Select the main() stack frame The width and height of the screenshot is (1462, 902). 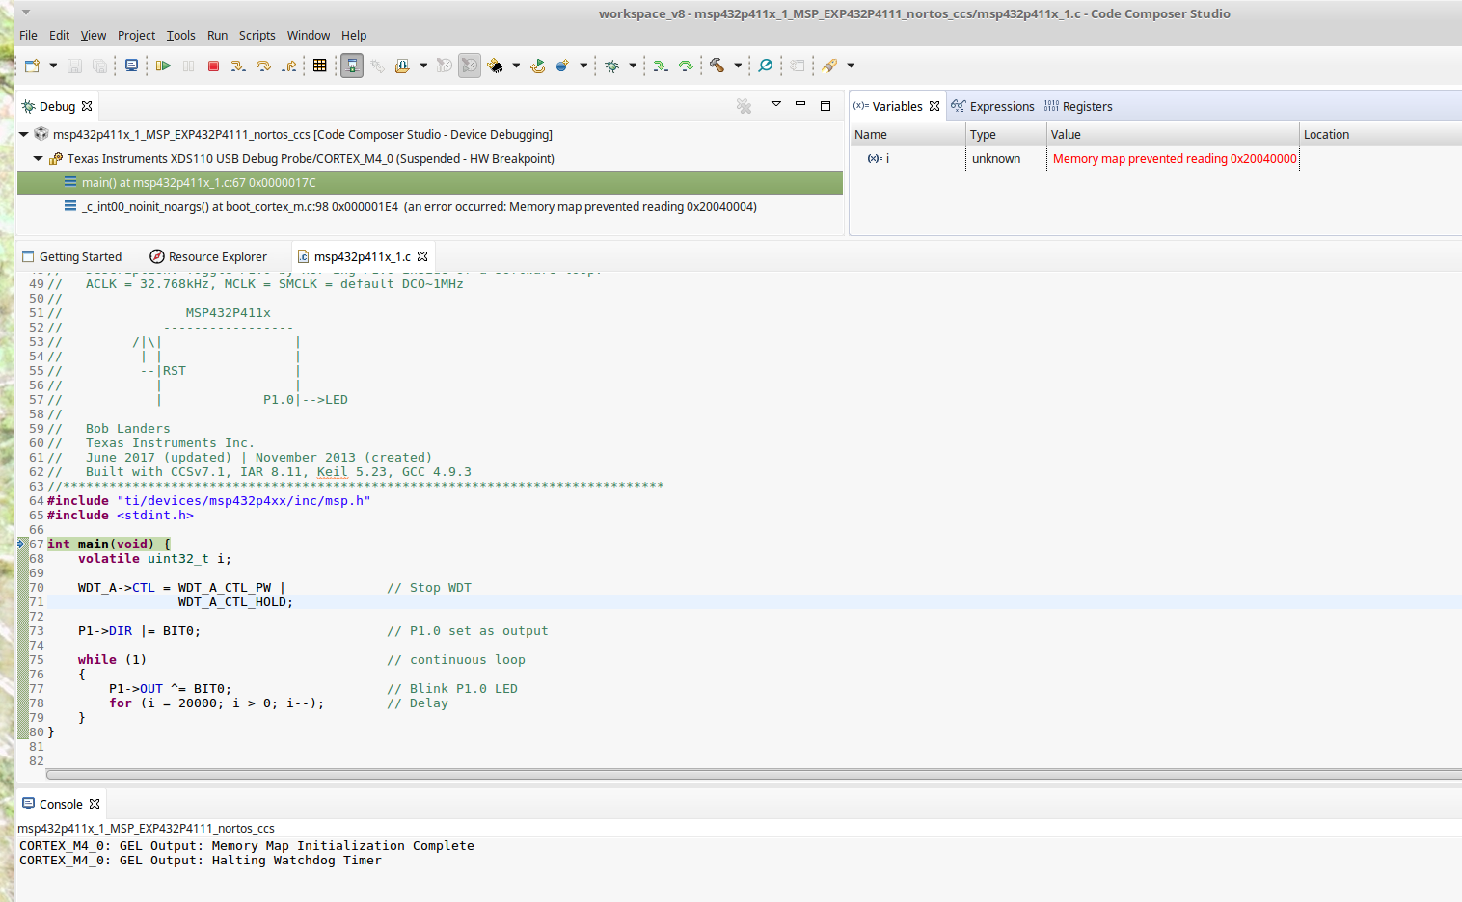pyautogui.click(x=199, y=183)
